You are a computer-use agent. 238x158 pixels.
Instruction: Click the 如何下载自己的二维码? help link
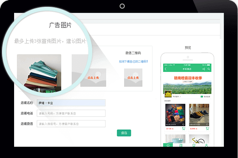(133, 62)
